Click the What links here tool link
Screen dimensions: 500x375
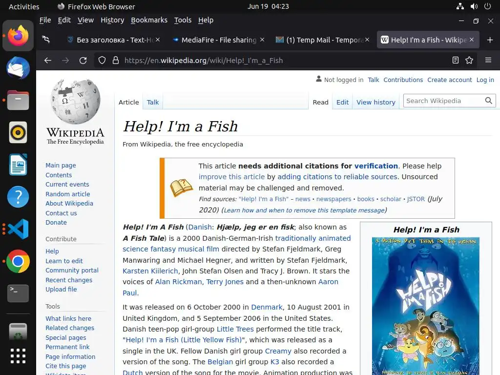68,318
